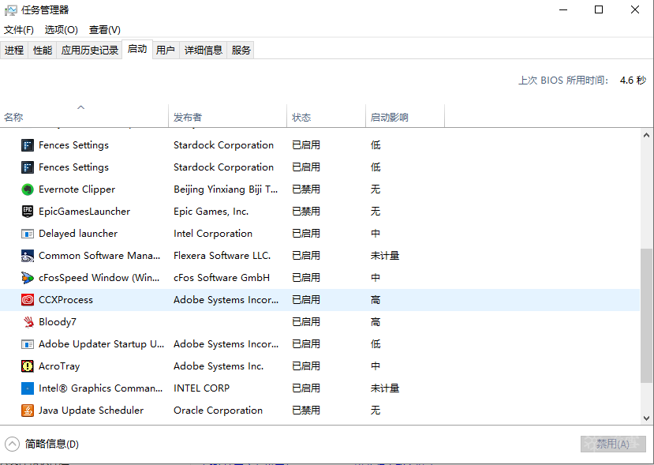The width and height of the screenshot is (654, 465).
Task: Open the 文件(F) menu
Action: [x=19, y=30]
